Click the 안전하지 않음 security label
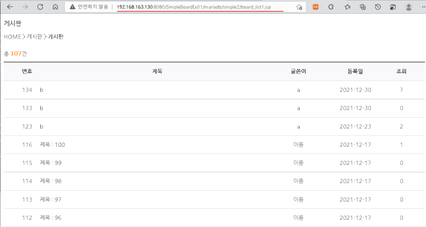This screenshot has height=227, width=426. (93, 7)
